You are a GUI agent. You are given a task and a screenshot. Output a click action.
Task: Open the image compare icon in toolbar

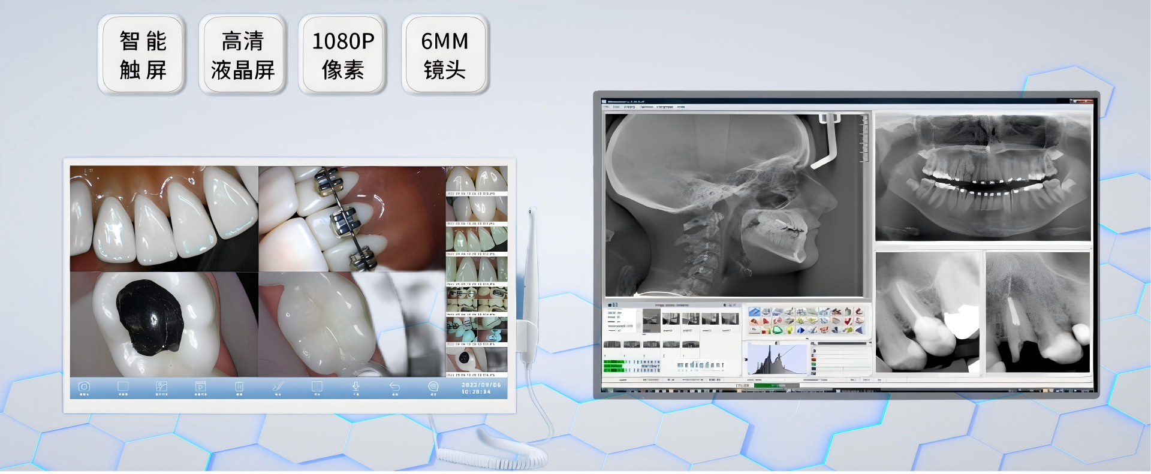click(x=161, y=387)
